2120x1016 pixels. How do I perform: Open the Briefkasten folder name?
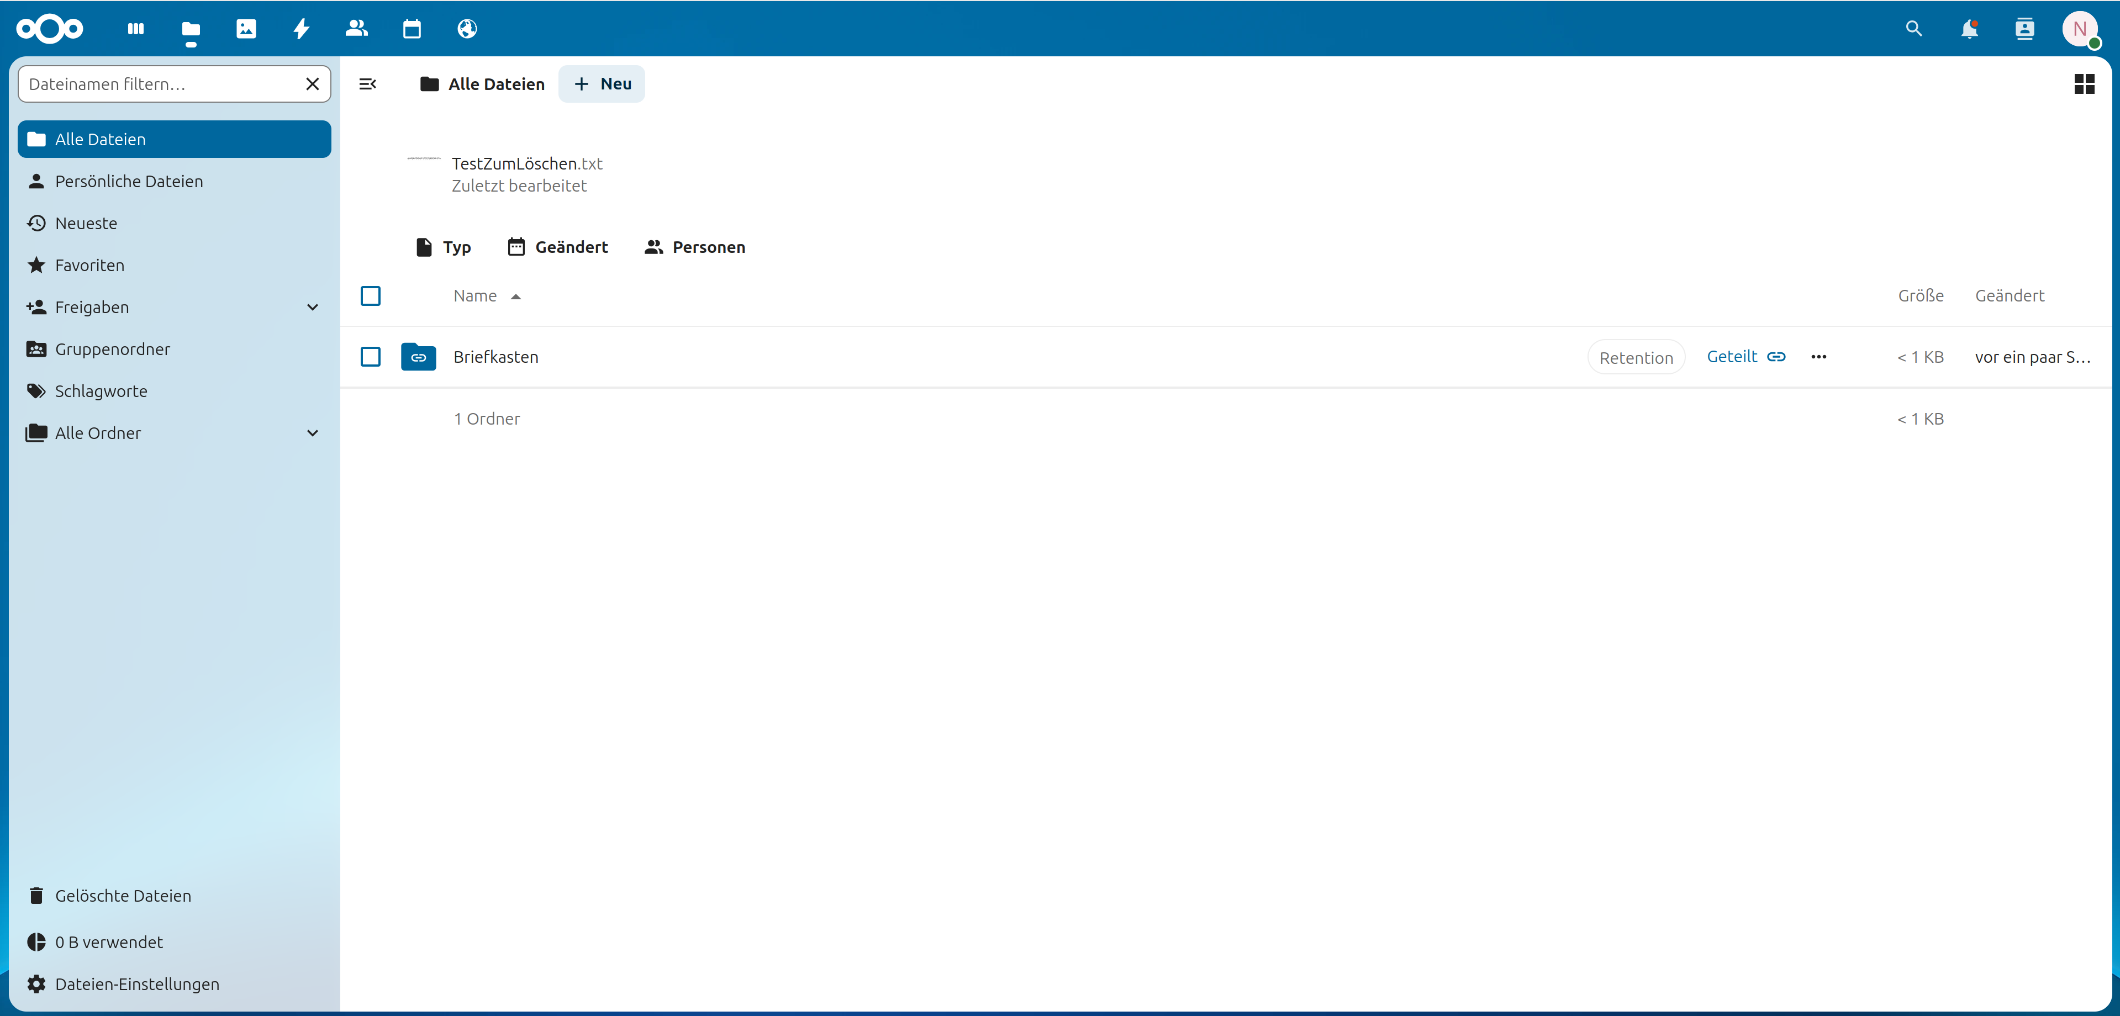point(496,357)
